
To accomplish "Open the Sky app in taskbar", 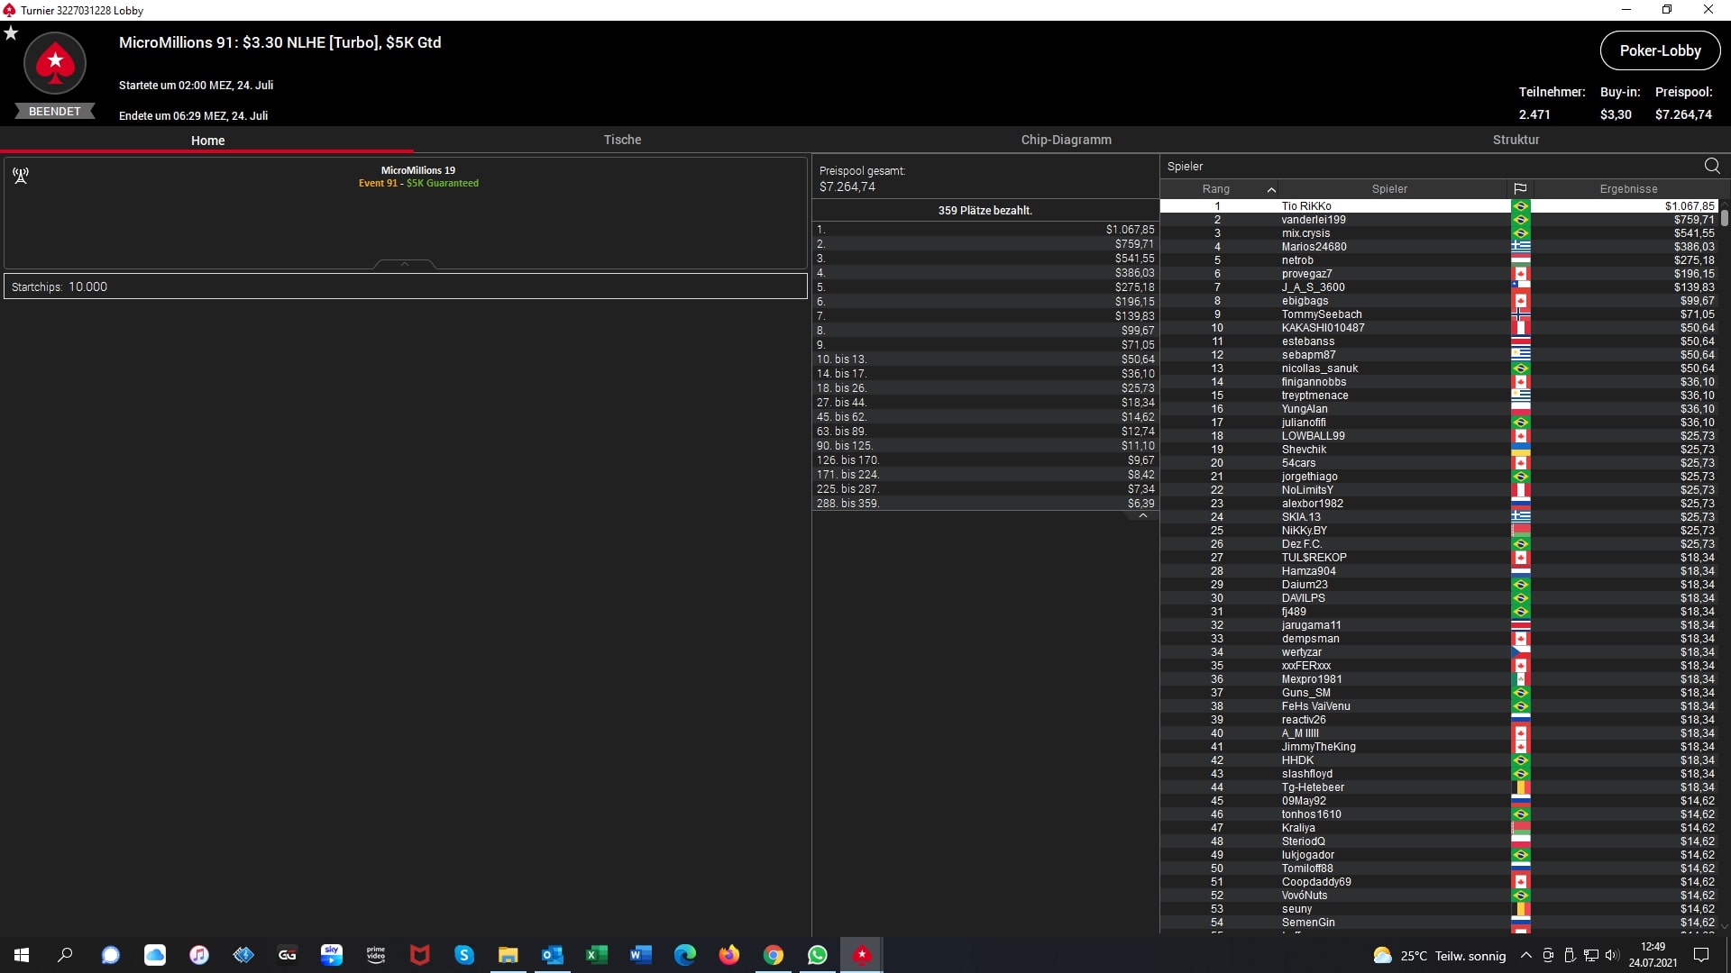I will 332,955.
